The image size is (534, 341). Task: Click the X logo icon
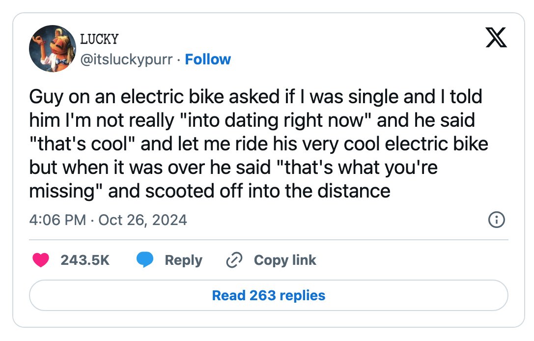496,37
